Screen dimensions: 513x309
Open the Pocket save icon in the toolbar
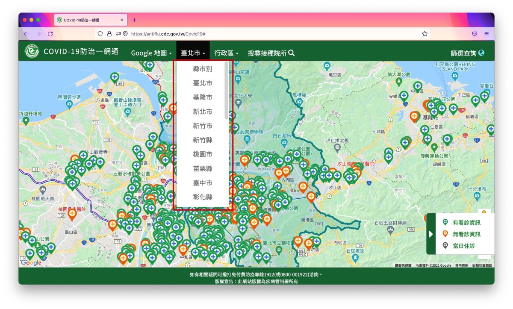click(475, 34)
